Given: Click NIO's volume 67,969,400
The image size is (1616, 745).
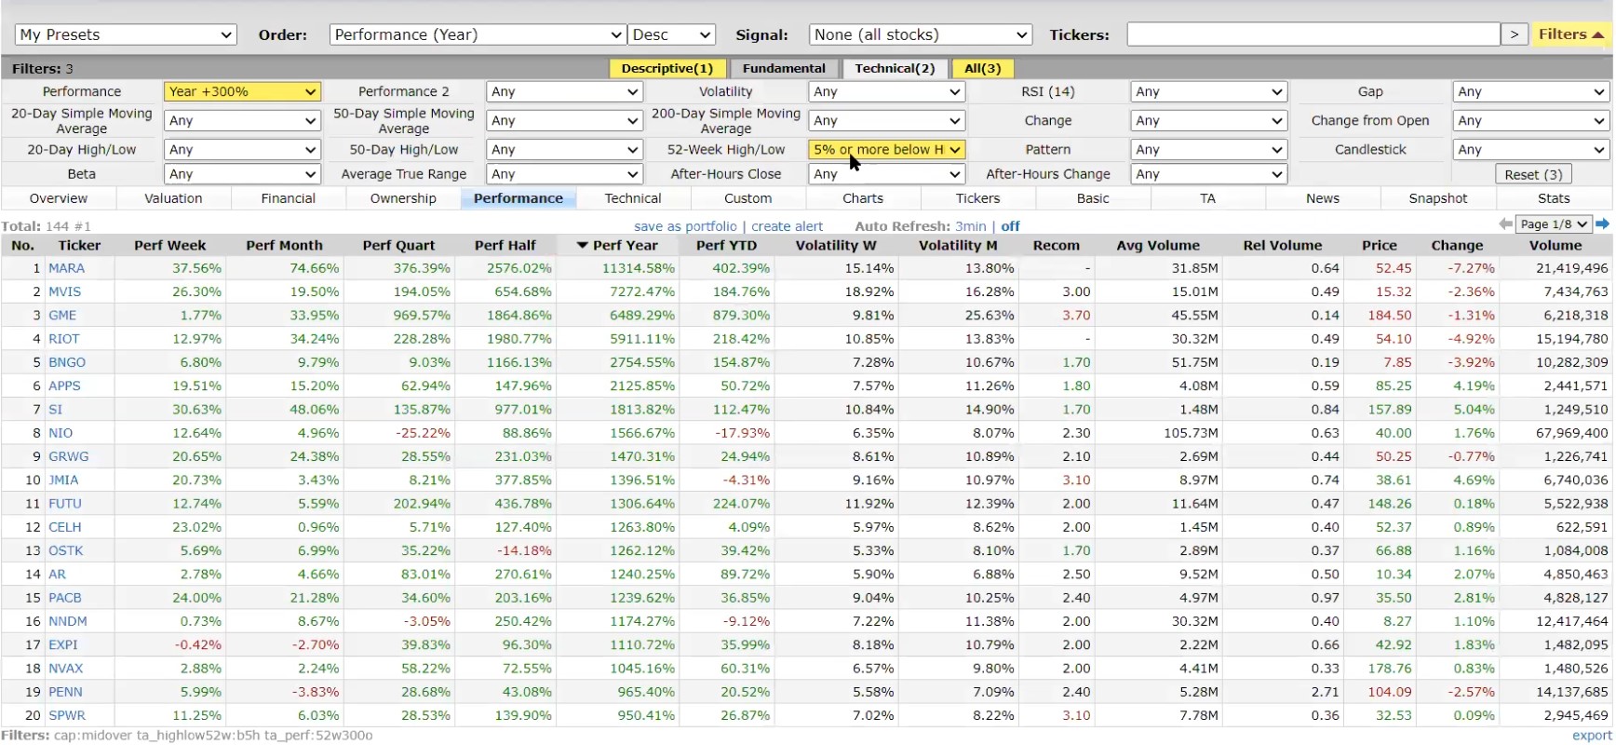Looking at the screenshot, I should point(1571,433).
